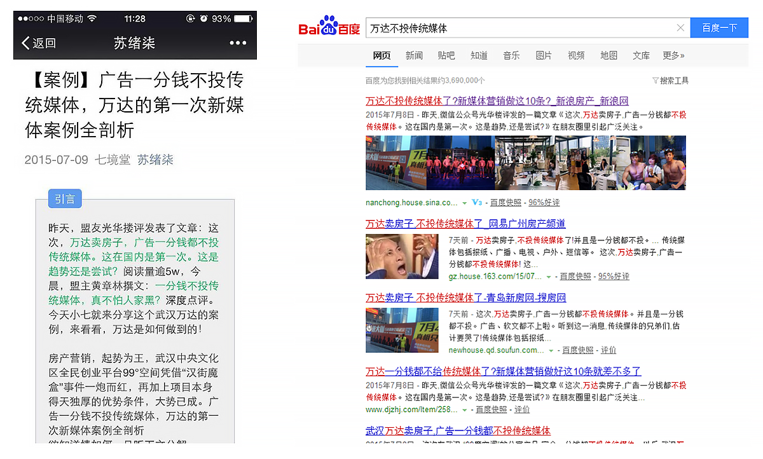The image size is (763, 459).
Task: Open 百度快照 for www.djzhj.com result
Action: pyautogui.click(x=491, y=409)
